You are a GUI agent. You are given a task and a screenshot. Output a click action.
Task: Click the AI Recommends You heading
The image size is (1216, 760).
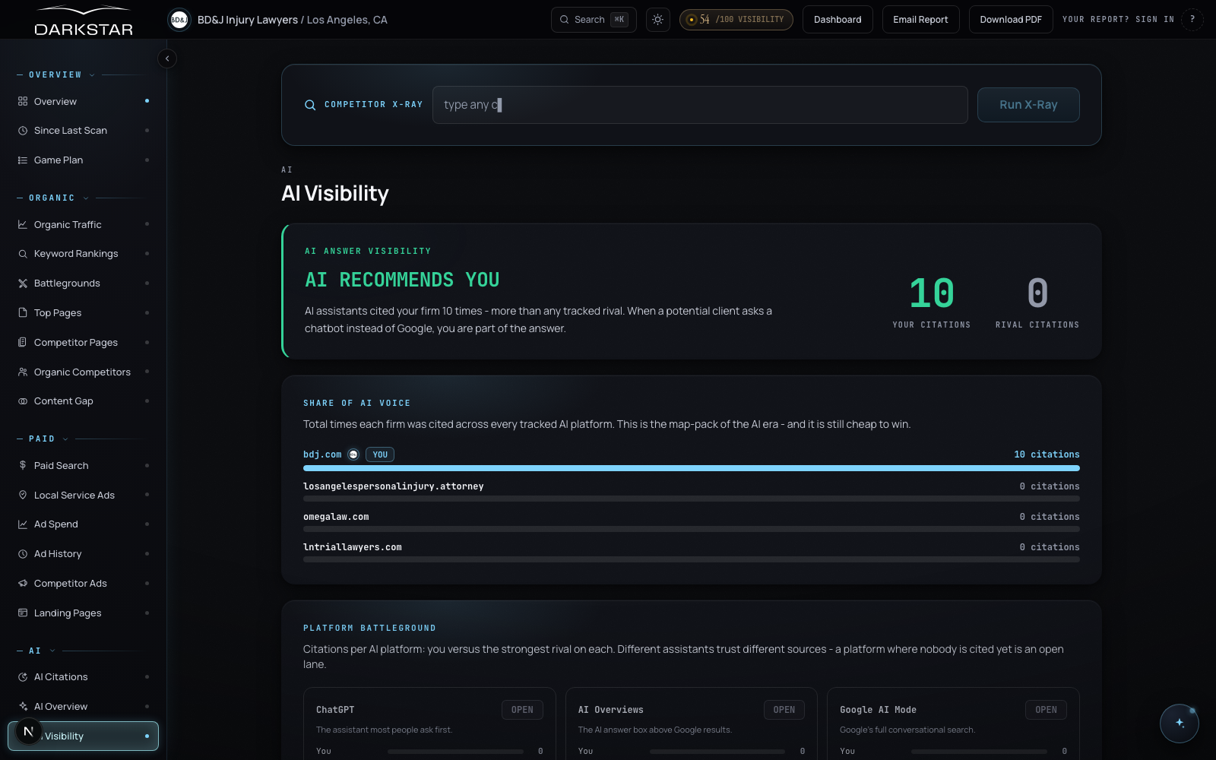(x=402, y=280)
